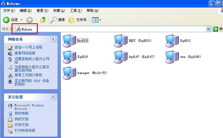The height and width of the screenshot is (138, 223).
Task: Collapse the 其它位置 panel
Action: pos(53,97)
